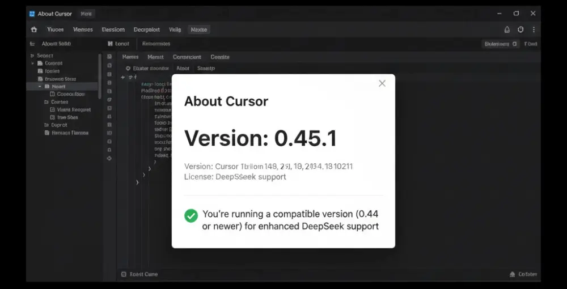
Task: Open the "Viilig" menu
Action: click(175, 29)
